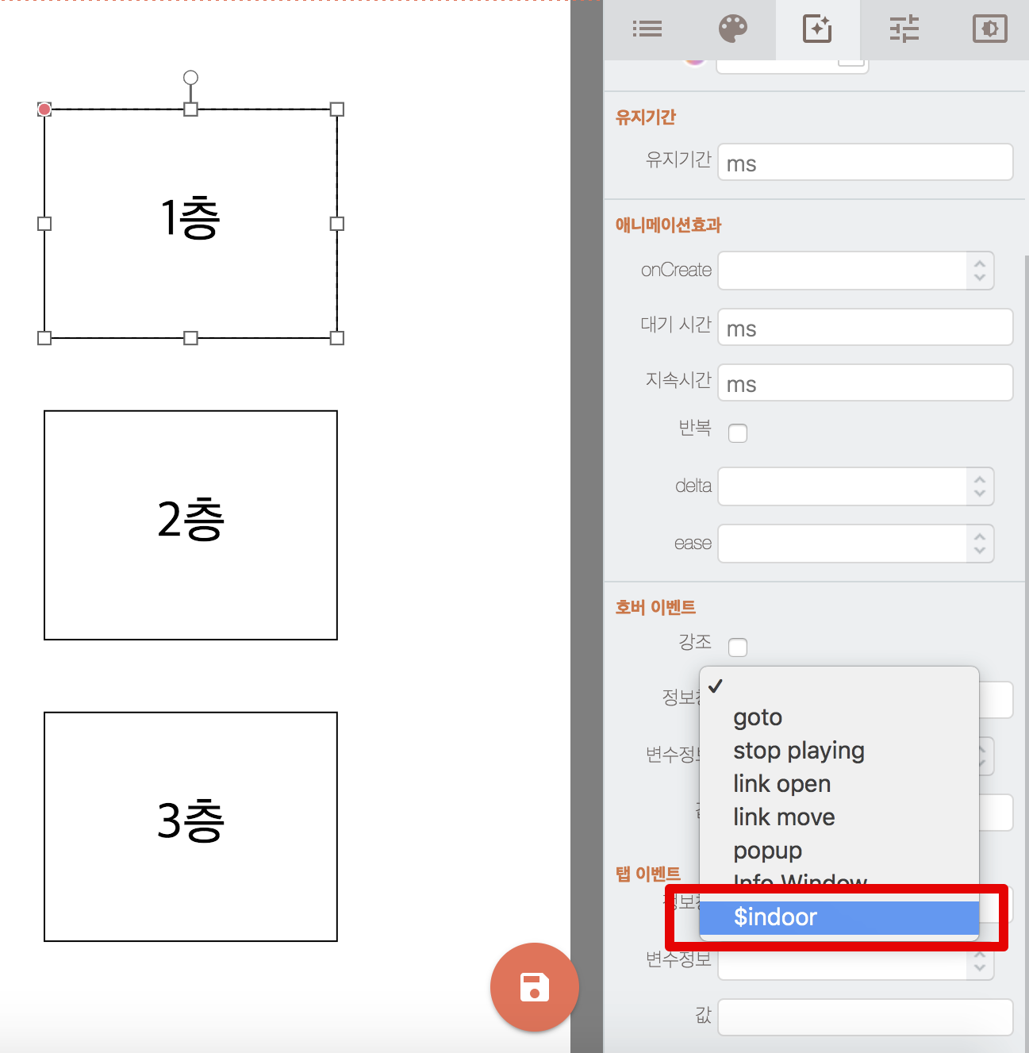Select the $indoor option

pyautogui.click(x=839, y=917)
